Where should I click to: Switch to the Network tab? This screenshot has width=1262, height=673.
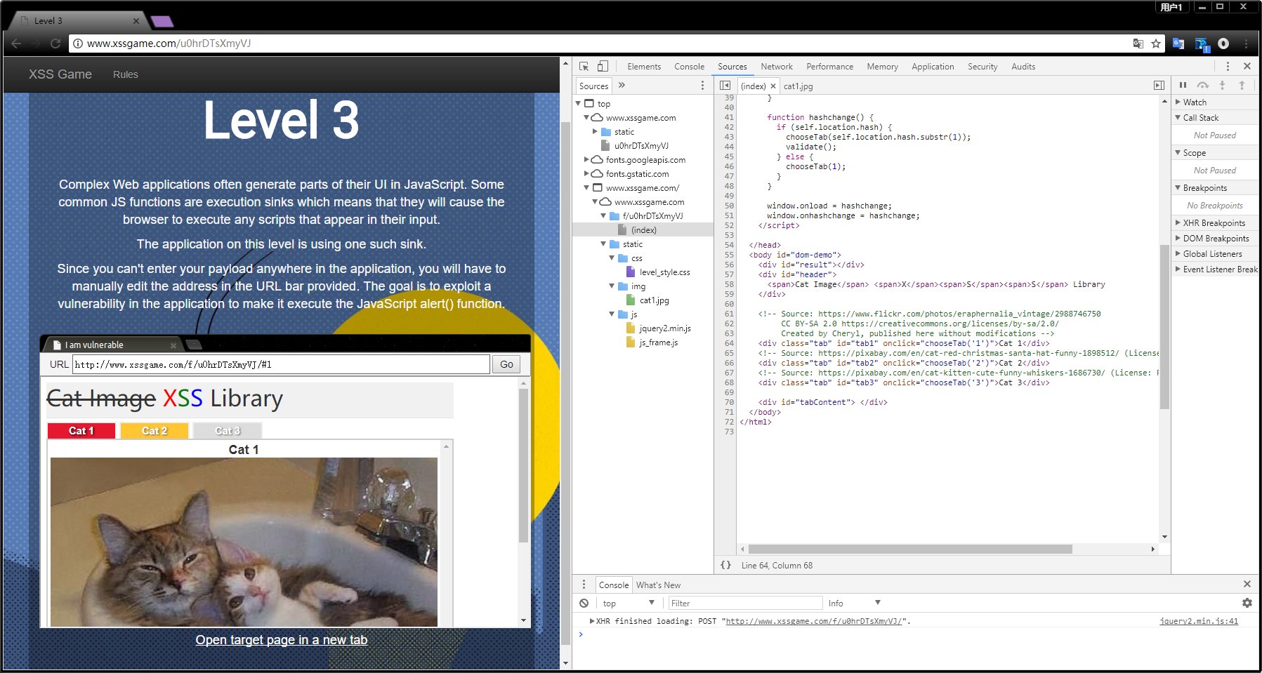pyautogui.click(x=776, y=67)
